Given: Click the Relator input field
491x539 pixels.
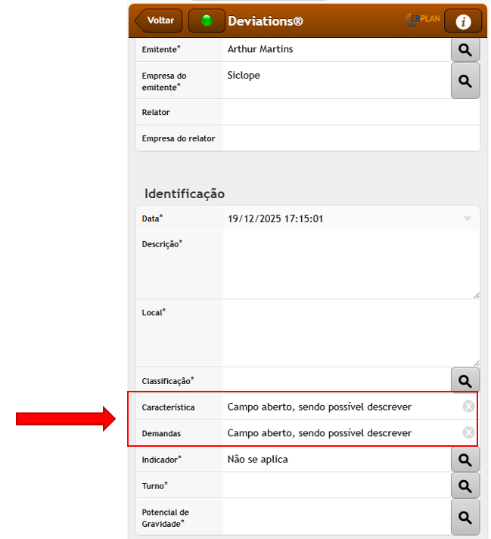Looking at the screenshot, I should coord(350,112).
